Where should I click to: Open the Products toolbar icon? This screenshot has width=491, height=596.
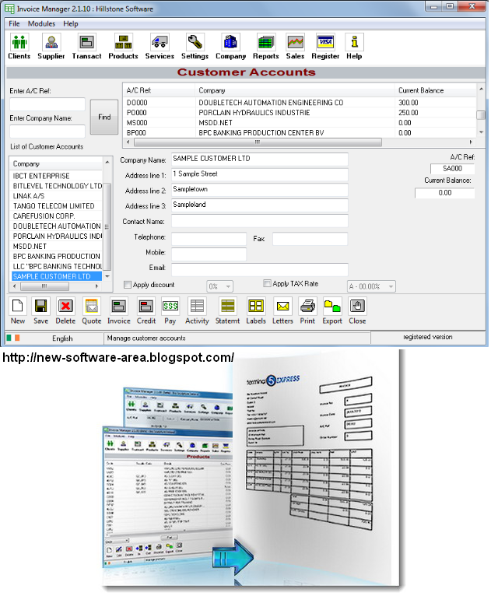coord(123,42)
